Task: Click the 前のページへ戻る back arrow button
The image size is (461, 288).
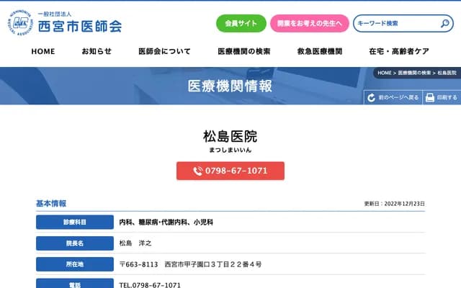Action: point(393,97)
